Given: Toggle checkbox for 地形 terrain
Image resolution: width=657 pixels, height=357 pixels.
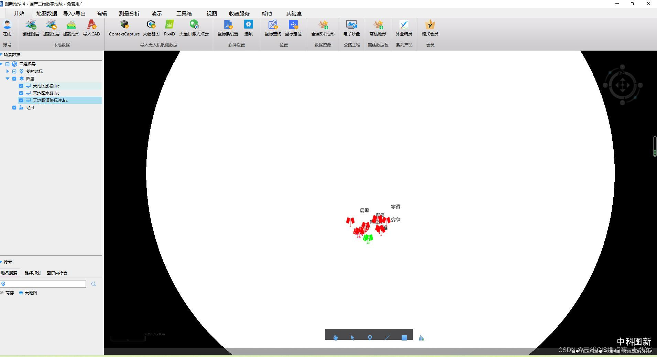Looking at the screenshot, I should click(14, 107).
